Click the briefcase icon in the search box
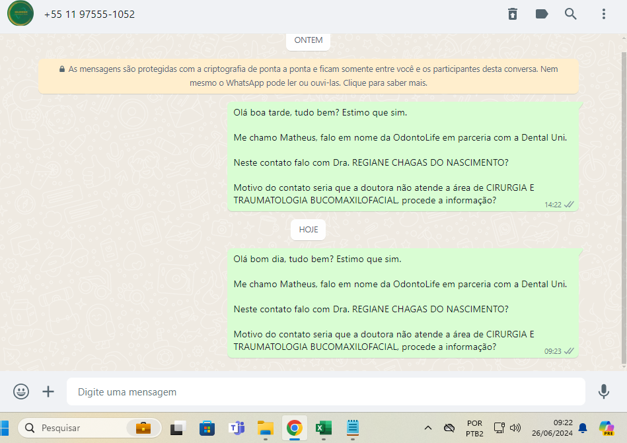627x443 pixels. [x=143, y=428]
